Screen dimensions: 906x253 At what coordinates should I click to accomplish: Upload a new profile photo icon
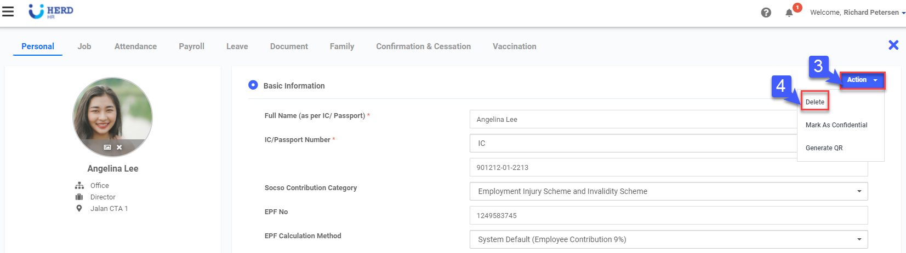pos(107,148)
